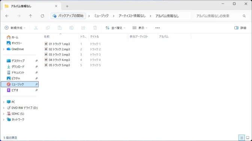The width and height of the screenshot is (252, 141).
Task: Navigate to ミュージック in breadcrumb
Action: (x=101, y=16)
